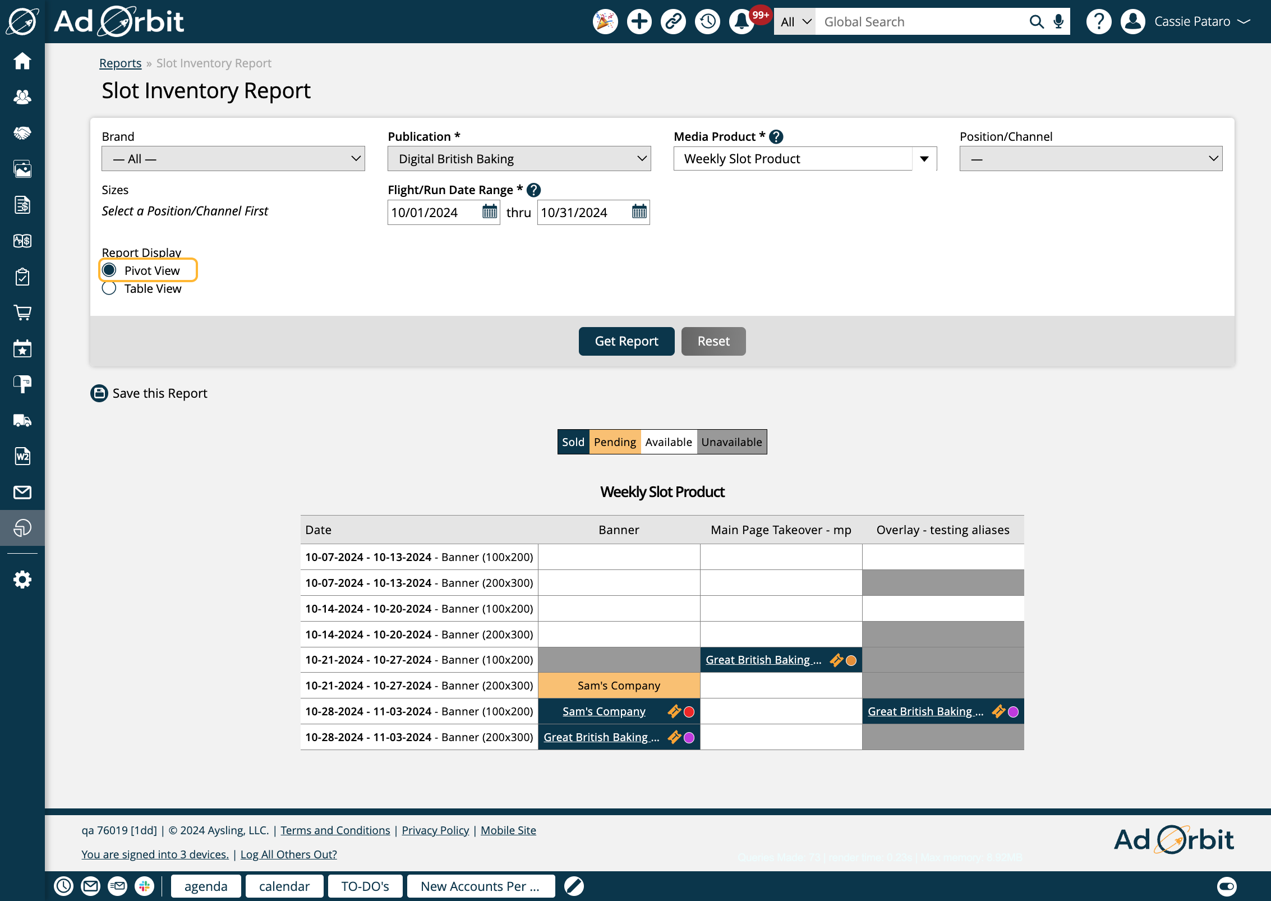Open the star calendar events icon in sidebar
The height and width of the screenshot is (901, 1271).
[22, 348]
